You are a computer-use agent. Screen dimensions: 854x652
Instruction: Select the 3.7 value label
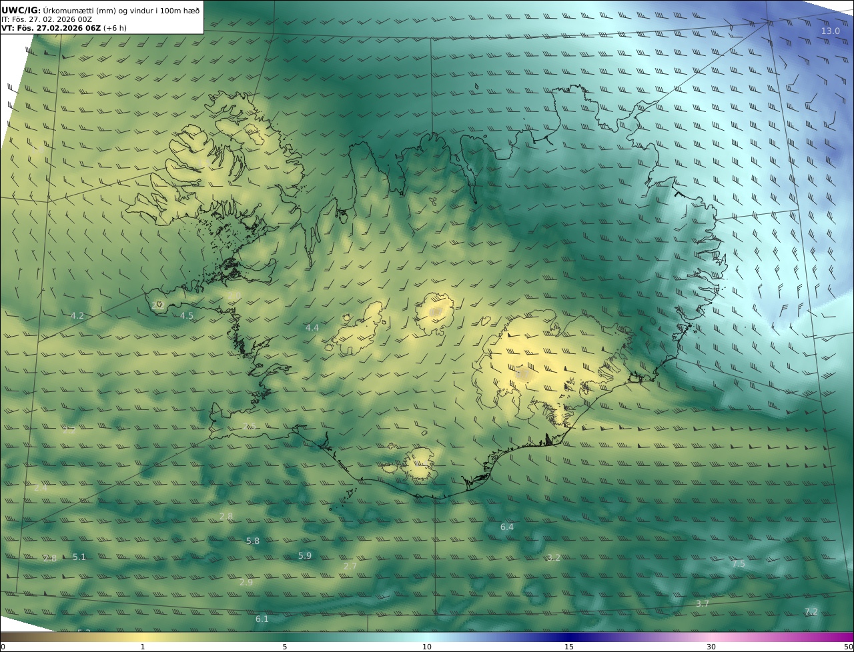(x=703, y=603)
